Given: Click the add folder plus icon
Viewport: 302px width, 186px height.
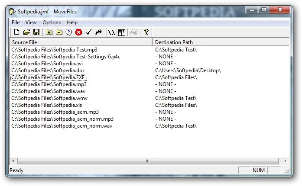Looking at the screenshot, I should (x=49, y=32).
